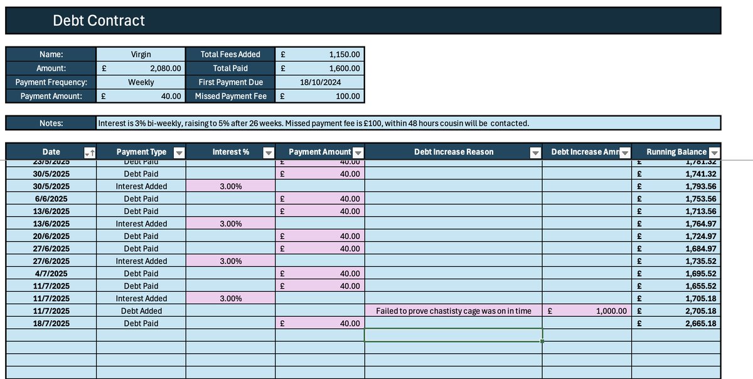
Task: Select the 'Missed Payment Fee' label cell
Action: (x=230, y=96)
